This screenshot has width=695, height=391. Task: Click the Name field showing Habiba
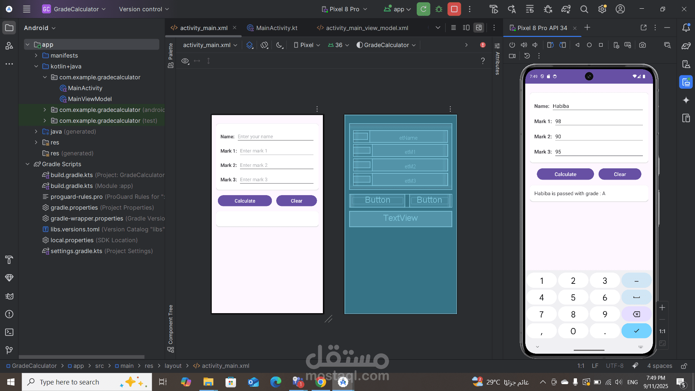(x=598, y=106)
